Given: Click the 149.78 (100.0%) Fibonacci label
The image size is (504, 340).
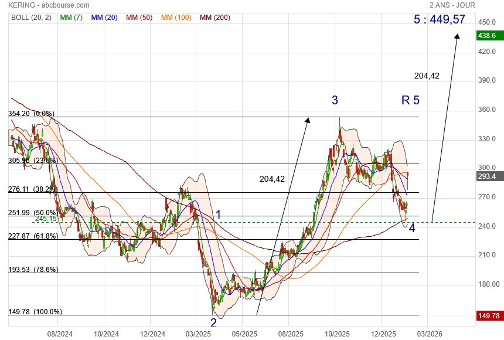Looking at the screenshot, I should (35, 312).
